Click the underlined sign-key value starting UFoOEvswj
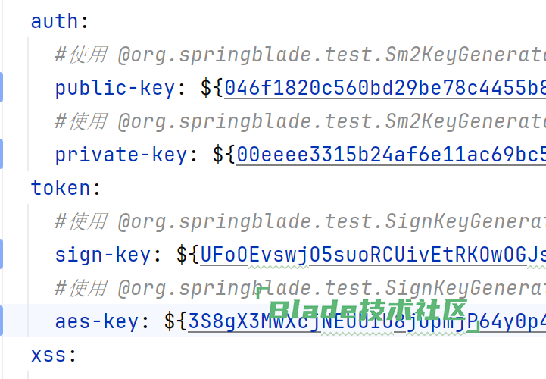546x379 pixels. (373, 255)
